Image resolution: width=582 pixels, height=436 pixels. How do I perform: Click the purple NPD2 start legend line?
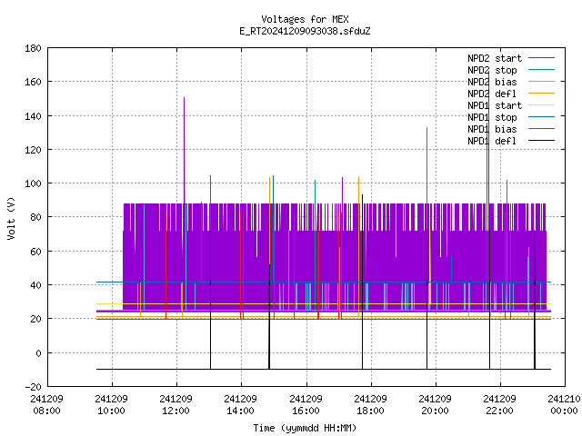click(541, 58)
